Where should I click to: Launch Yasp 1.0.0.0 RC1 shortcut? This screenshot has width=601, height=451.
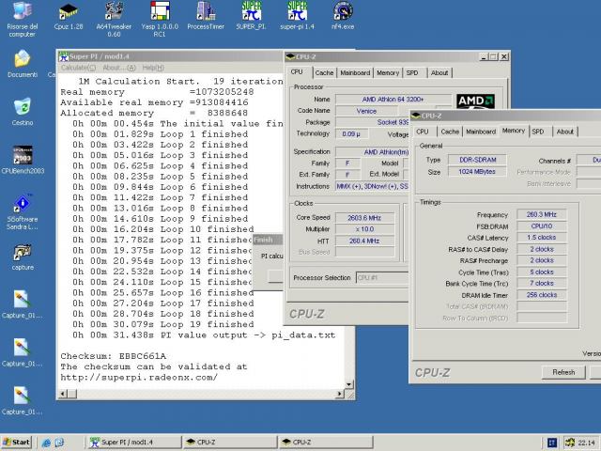(160, 19)
